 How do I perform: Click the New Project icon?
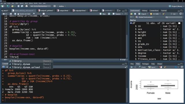click(8, 6)
